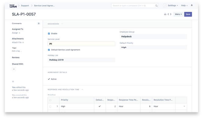Click the resolution time value 6 cell
203x119 pixels.
click(x=146, y=106)
